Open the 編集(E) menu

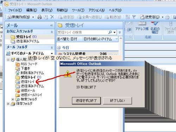click(x=31, y=10)
